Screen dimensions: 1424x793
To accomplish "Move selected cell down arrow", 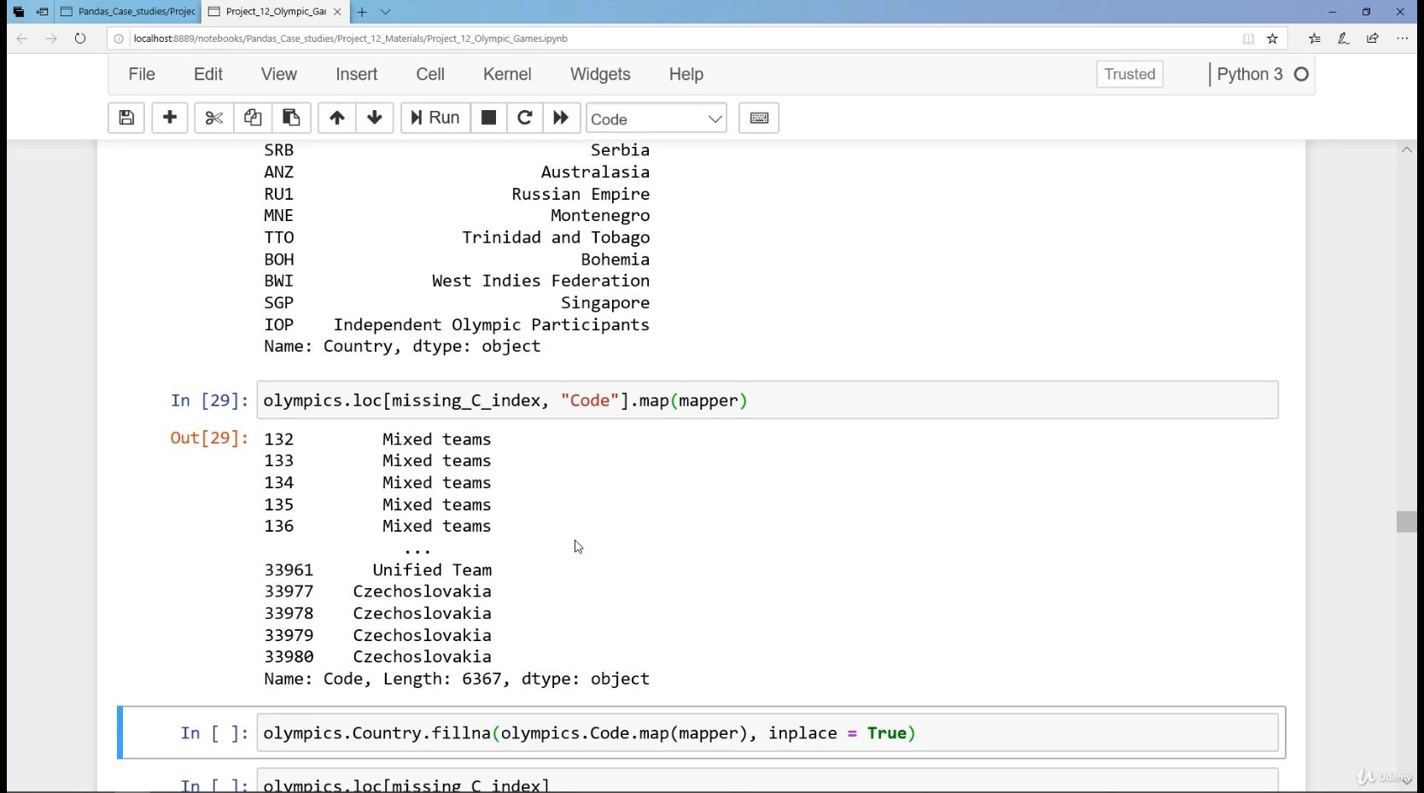I will tap(375, 118).
